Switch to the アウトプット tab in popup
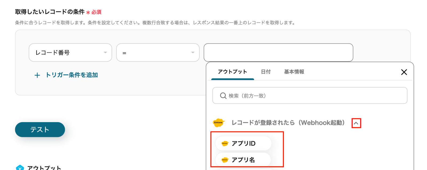Image resolution: width=427 pixels, height=170 pixels. pos(232,72)
